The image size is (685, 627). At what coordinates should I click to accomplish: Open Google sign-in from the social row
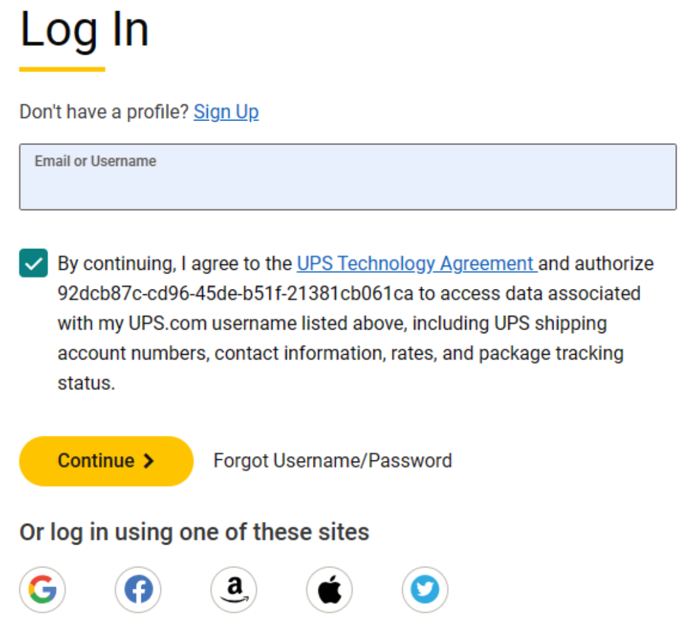pyautogui.click(x=42, y=589)
